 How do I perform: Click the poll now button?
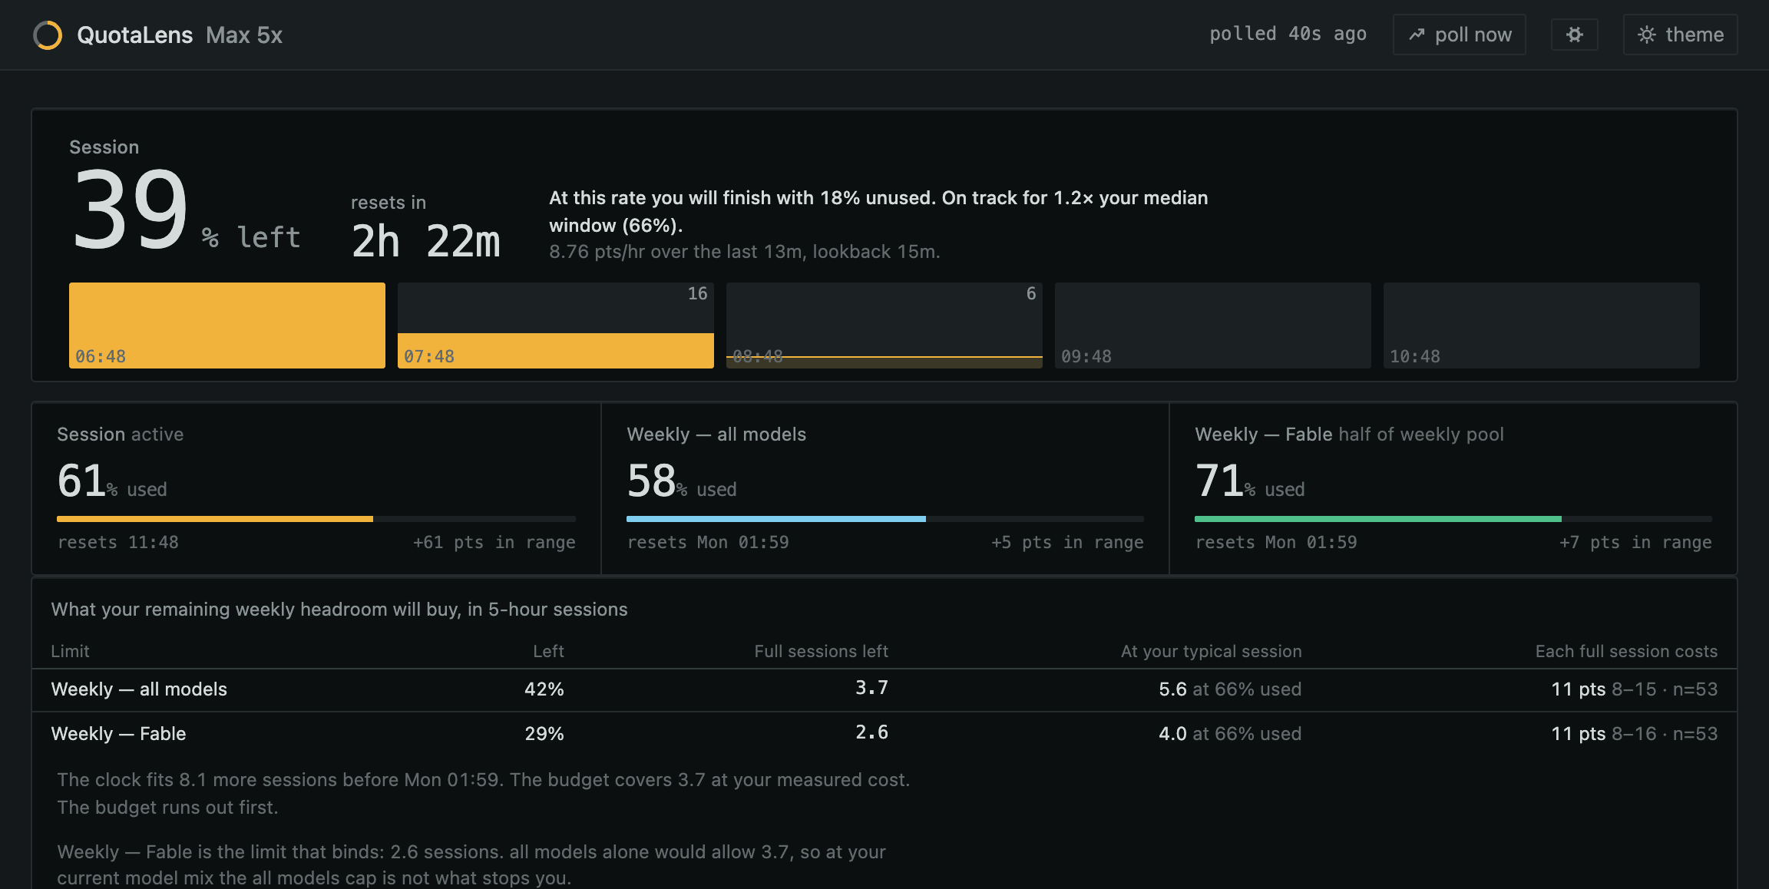pos(1459,35)
